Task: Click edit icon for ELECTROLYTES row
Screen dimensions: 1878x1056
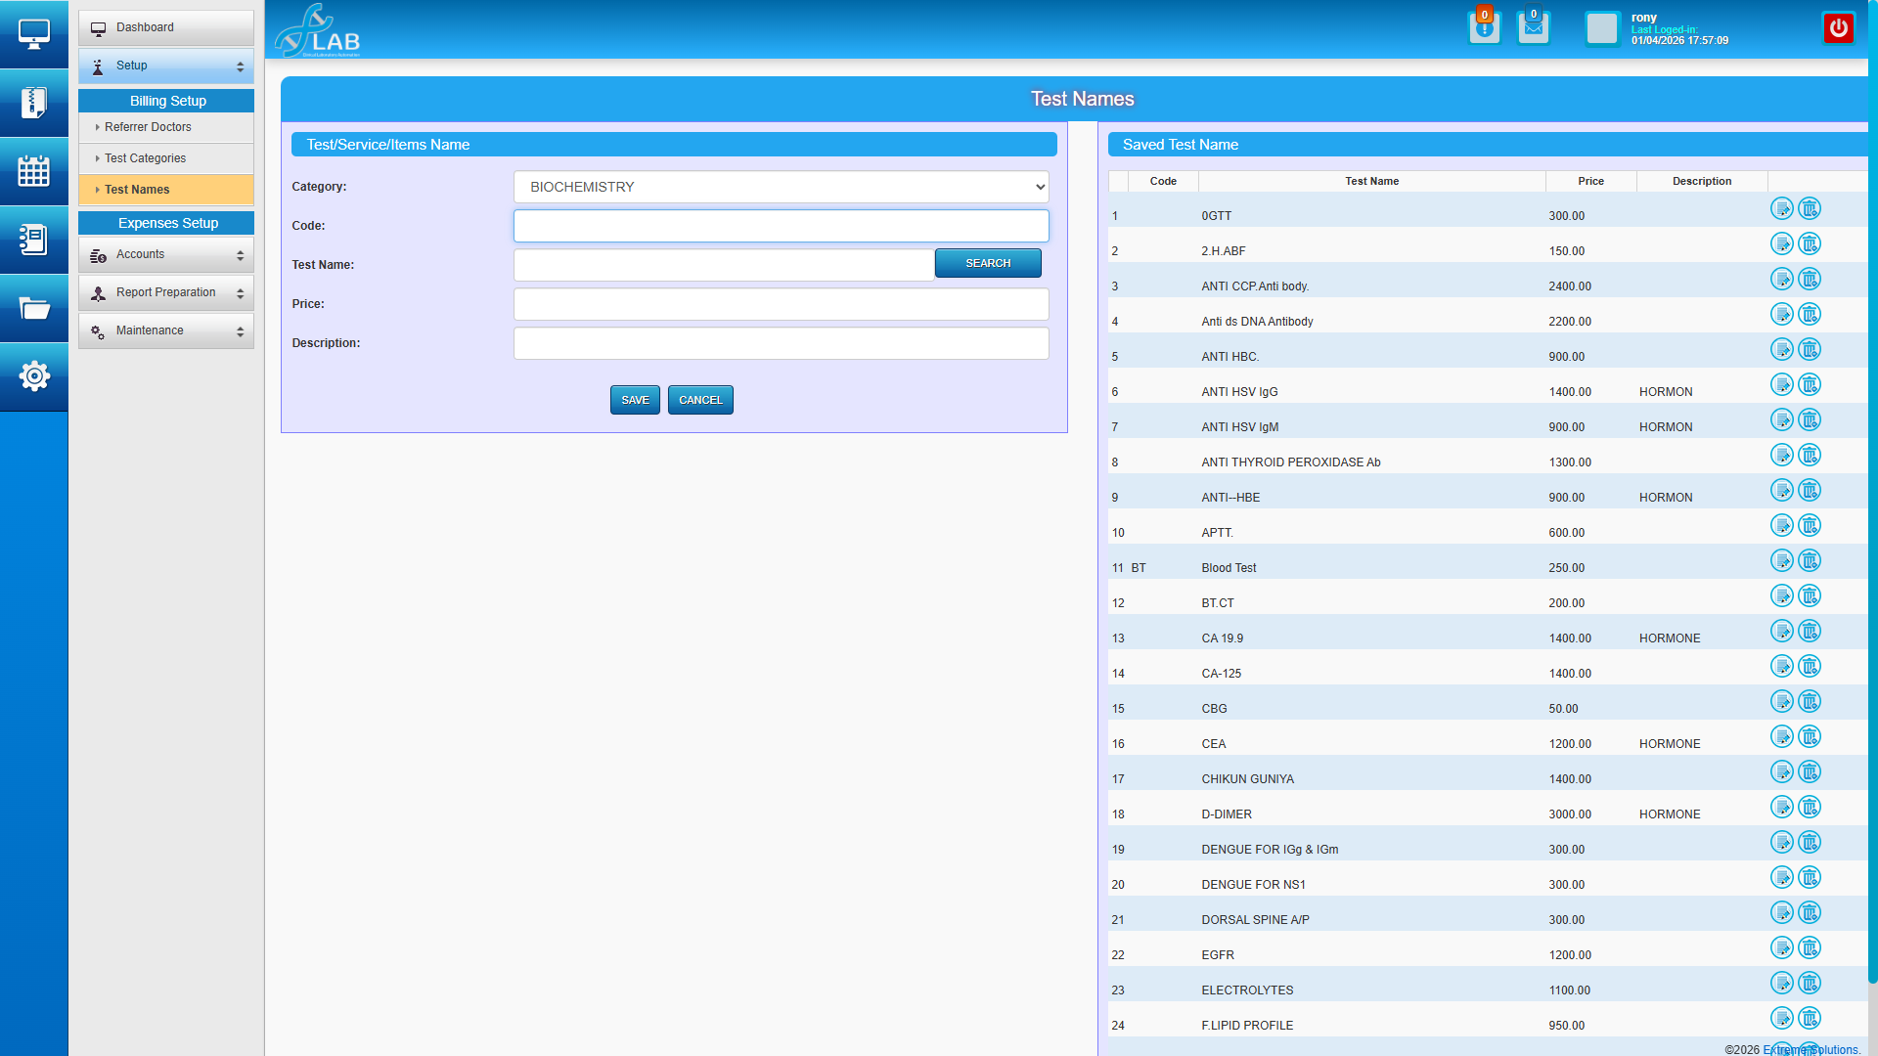Action: [1781, 984]
